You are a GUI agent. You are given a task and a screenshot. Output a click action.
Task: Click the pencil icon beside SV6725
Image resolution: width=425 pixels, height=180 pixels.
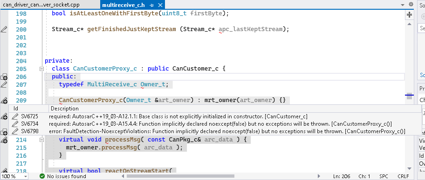click(x=15, y=116)
